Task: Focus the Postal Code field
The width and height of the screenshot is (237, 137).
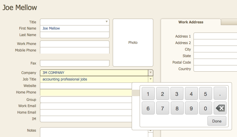Action: [215, 62]
